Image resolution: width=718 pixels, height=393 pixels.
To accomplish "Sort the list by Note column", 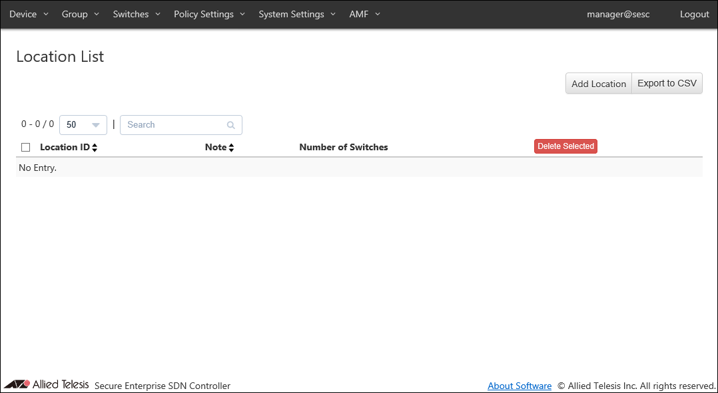I will 219,147.
